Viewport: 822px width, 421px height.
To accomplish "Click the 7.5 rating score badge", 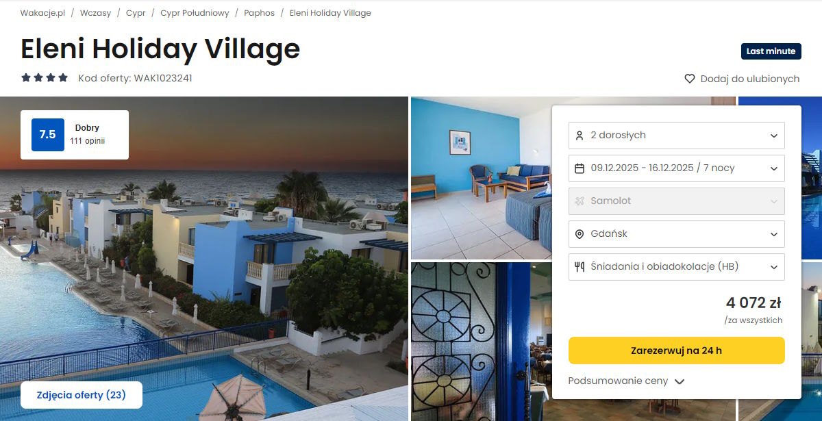I will [x=48, y=135].
